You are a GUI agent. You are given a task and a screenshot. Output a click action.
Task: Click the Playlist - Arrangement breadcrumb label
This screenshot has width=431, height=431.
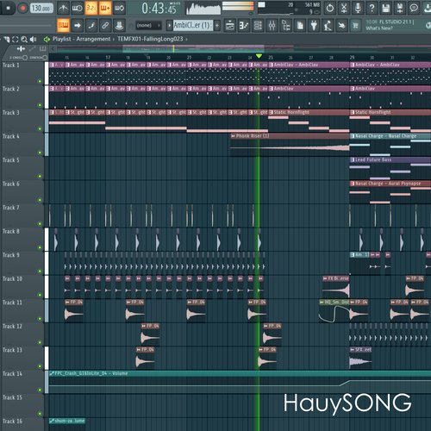pyautogui.click(x=81, y=39)
